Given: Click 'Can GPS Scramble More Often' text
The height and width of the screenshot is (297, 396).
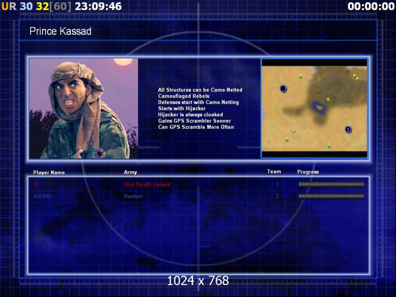Looking at the screenshot, I should click(x=196, y=127).
